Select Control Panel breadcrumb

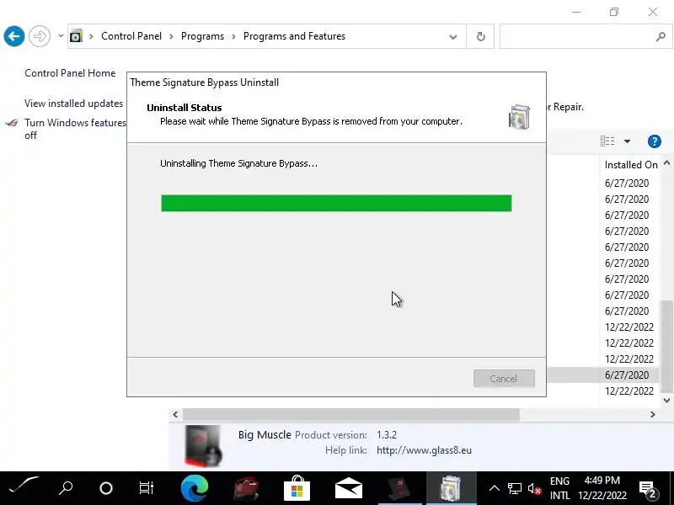pos(131,36)
